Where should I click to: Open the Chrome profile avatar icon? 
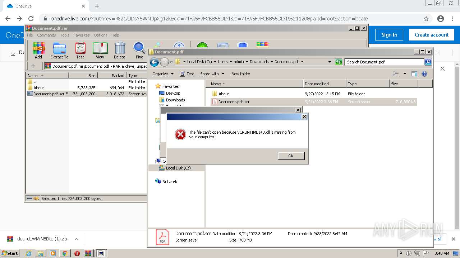(440, 19)
